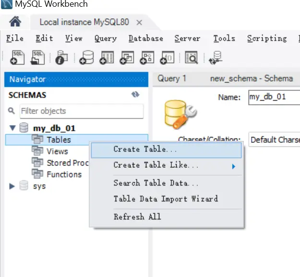
Task: Click the Views folder icon
Action: [37, 151]
